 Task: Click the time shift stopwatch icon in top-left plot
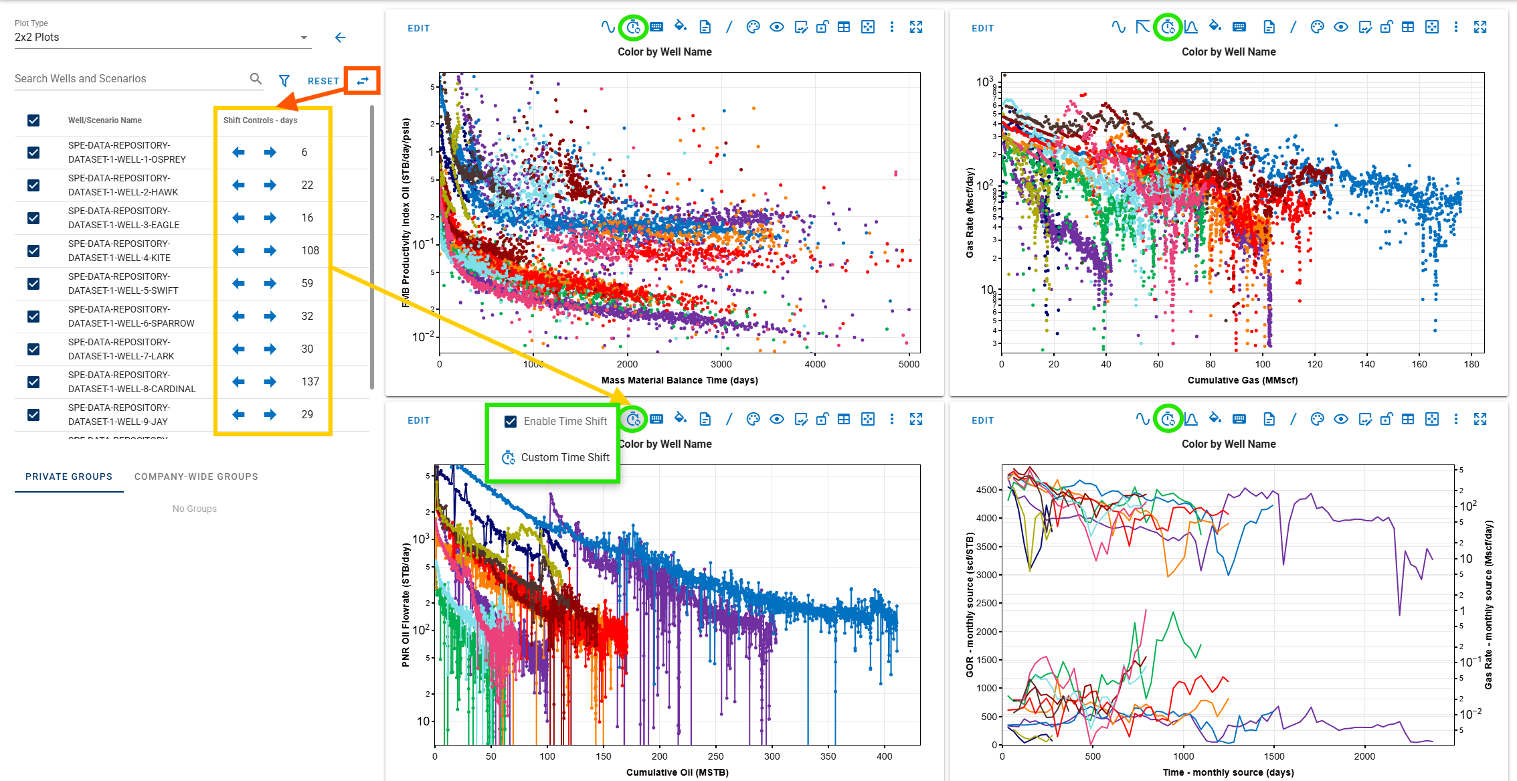click(x=633, y=27)
